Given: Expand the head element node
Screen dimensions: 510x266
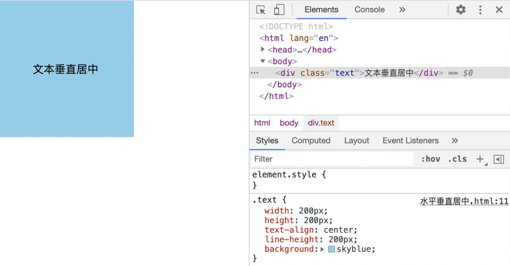Looking at the screenshot, I should [263, 49].
